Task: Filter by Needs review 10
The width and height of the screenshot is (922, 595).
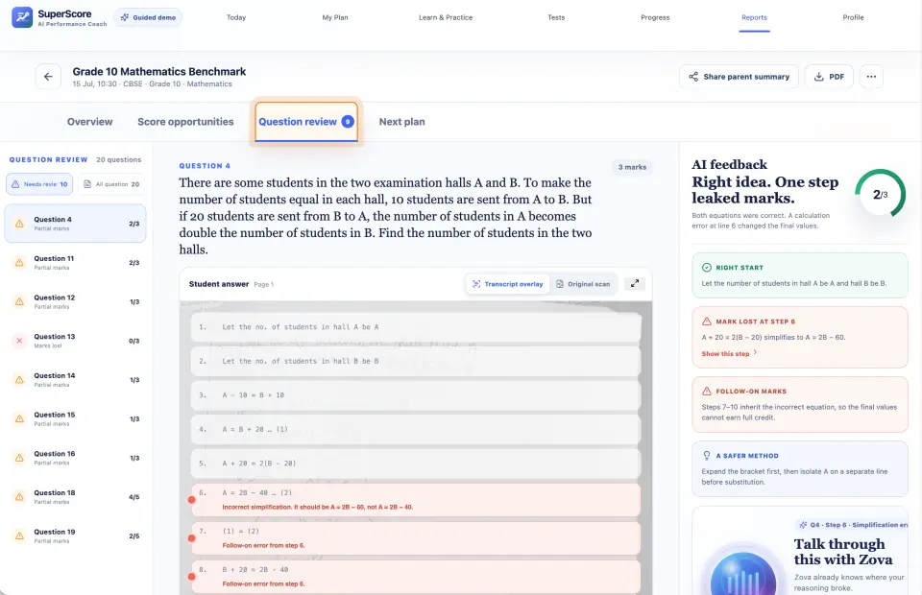Action: click(x=39, y=184)
